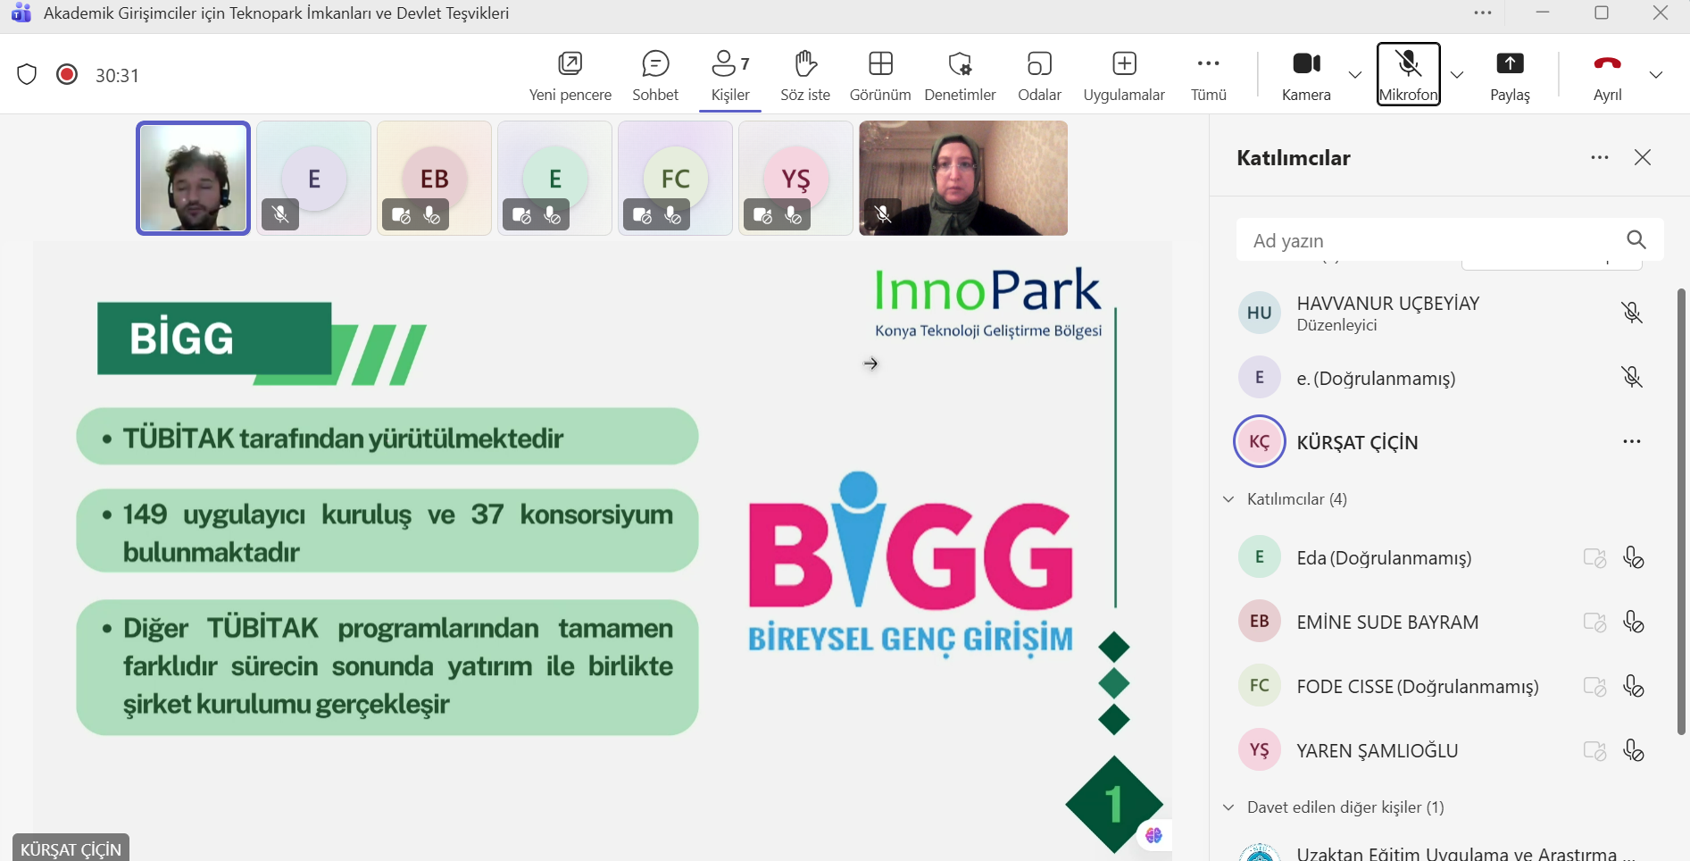Viewport: 1690px width, 861px height.
Task: Open Uygulamalar apps menu
Action: click(x=1123, y=75)
